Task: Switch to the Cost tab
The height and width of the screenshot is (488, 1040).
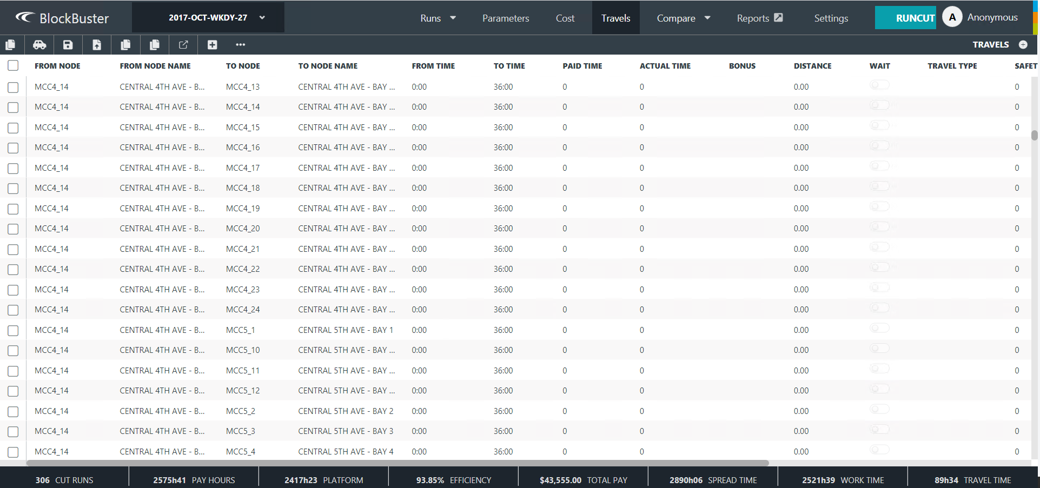Action: (565, 18)
